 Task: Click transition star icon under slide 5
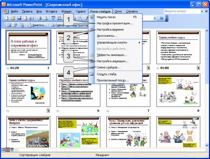(x=8, y=111)
